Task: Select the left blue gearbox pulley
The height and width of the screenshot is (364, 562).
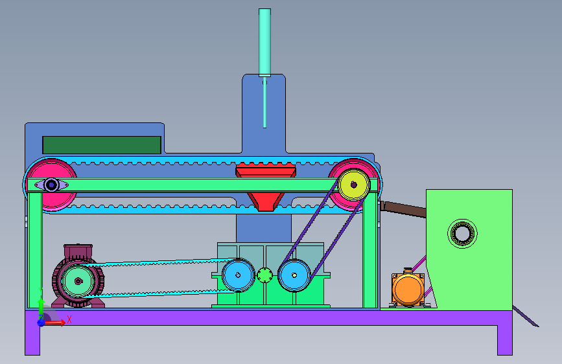Action: [238, 275]
